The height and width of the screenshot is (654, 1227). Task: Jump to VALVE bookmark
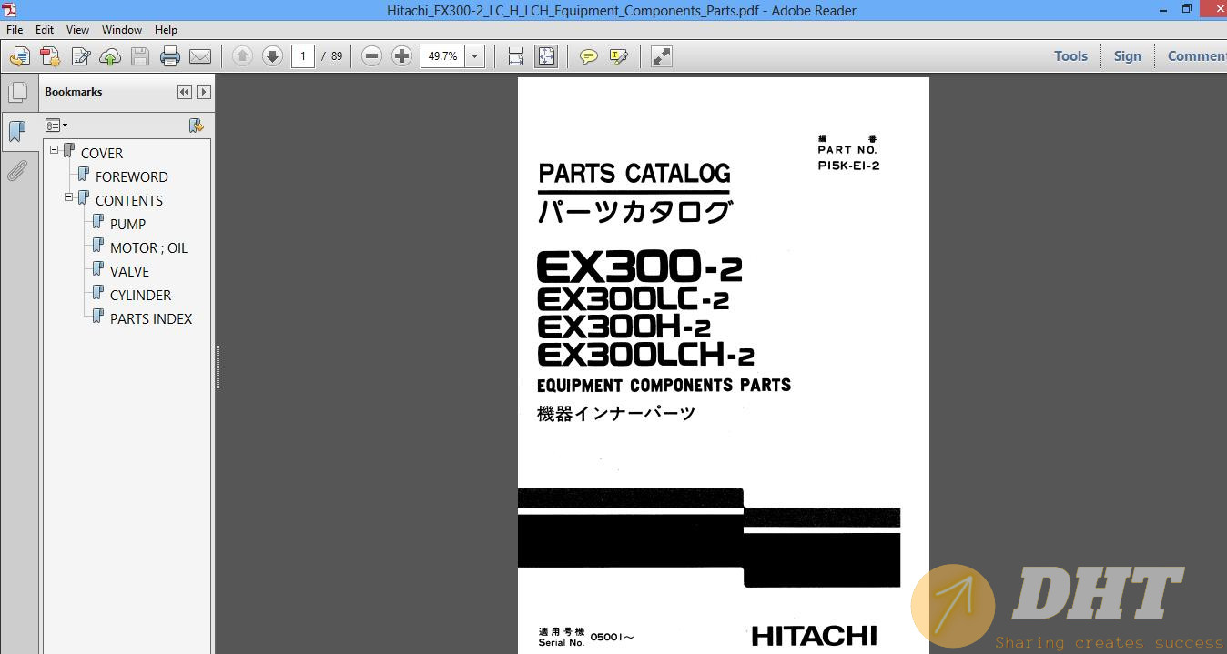[129, 271]
